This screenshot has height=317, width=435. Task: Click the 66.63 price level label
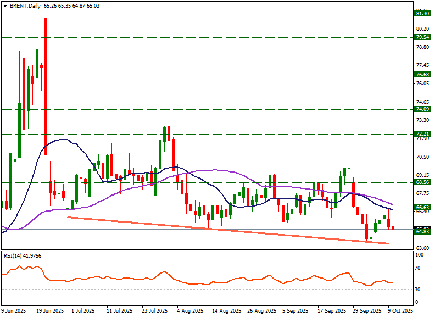coord(422,208)
